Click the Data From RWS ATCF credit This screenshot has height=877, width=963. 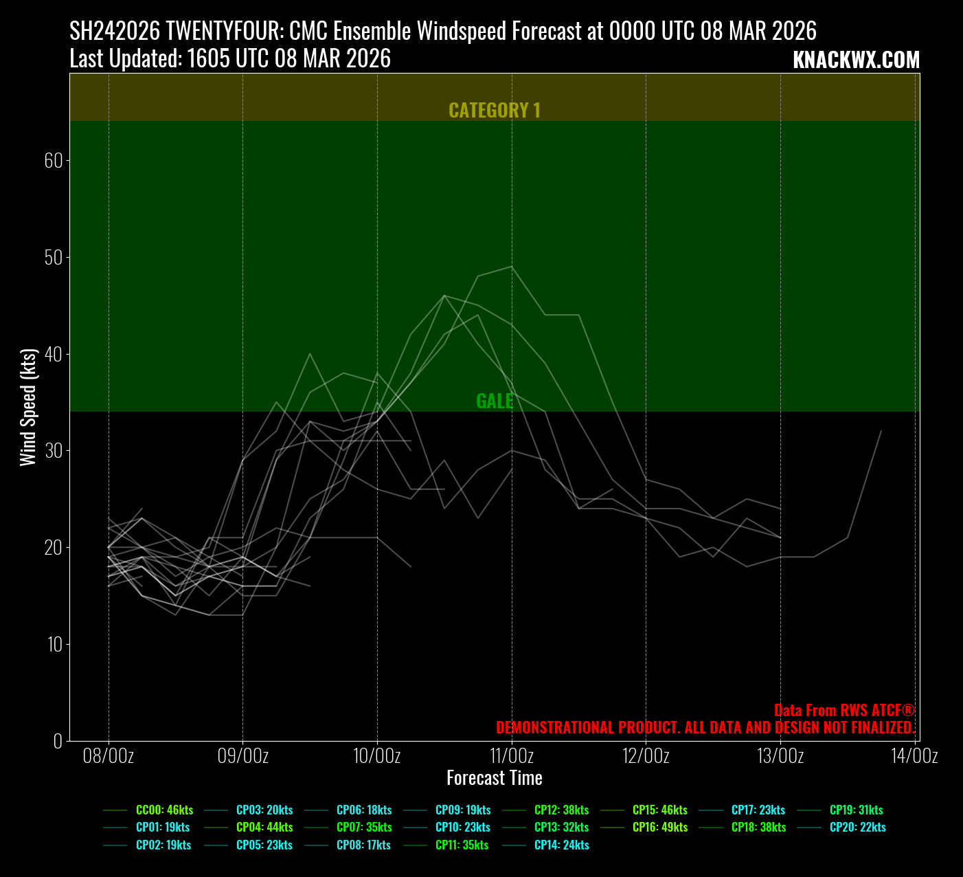coord(844,711)
